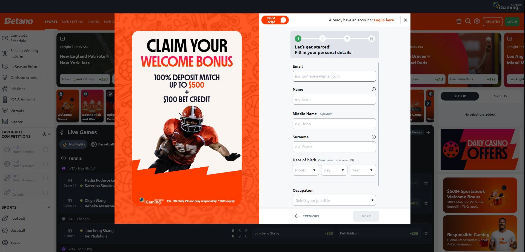Switch to the My Bets tab

tap(500, 96)
